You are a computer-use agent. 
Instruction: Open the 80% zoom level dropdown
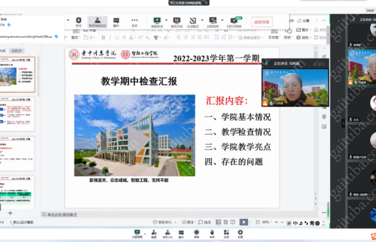click(x=267, y=222)
